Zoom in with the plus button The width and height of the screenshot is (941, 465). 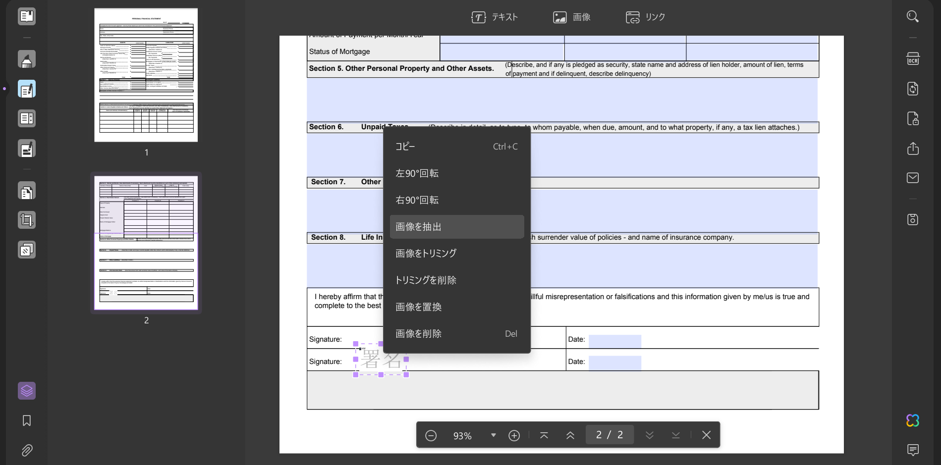point(514,435)
